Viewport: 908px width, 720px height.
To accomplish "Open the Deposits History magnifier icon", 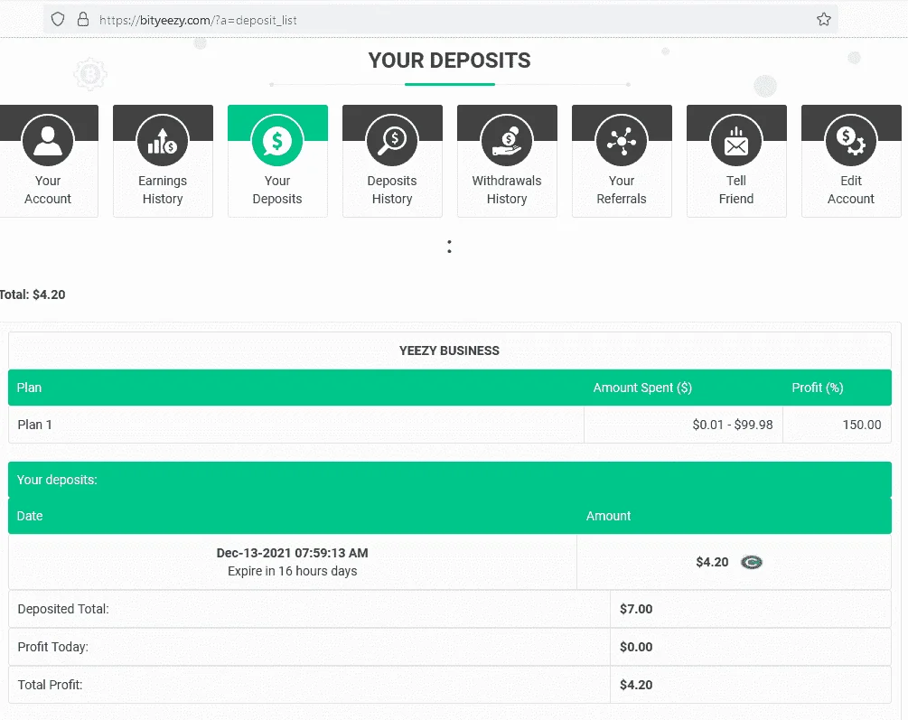I will coord(392,141).
